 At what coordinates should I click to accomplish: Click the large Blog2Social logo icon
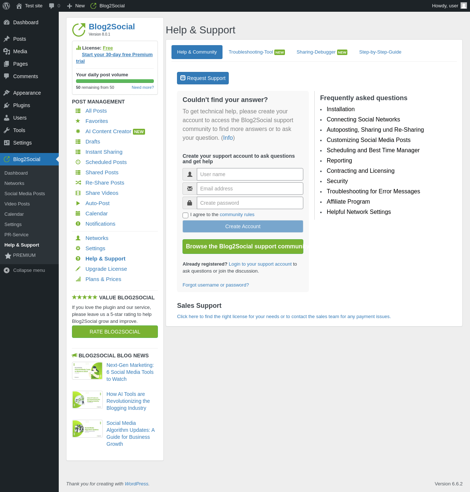point(79,30)
